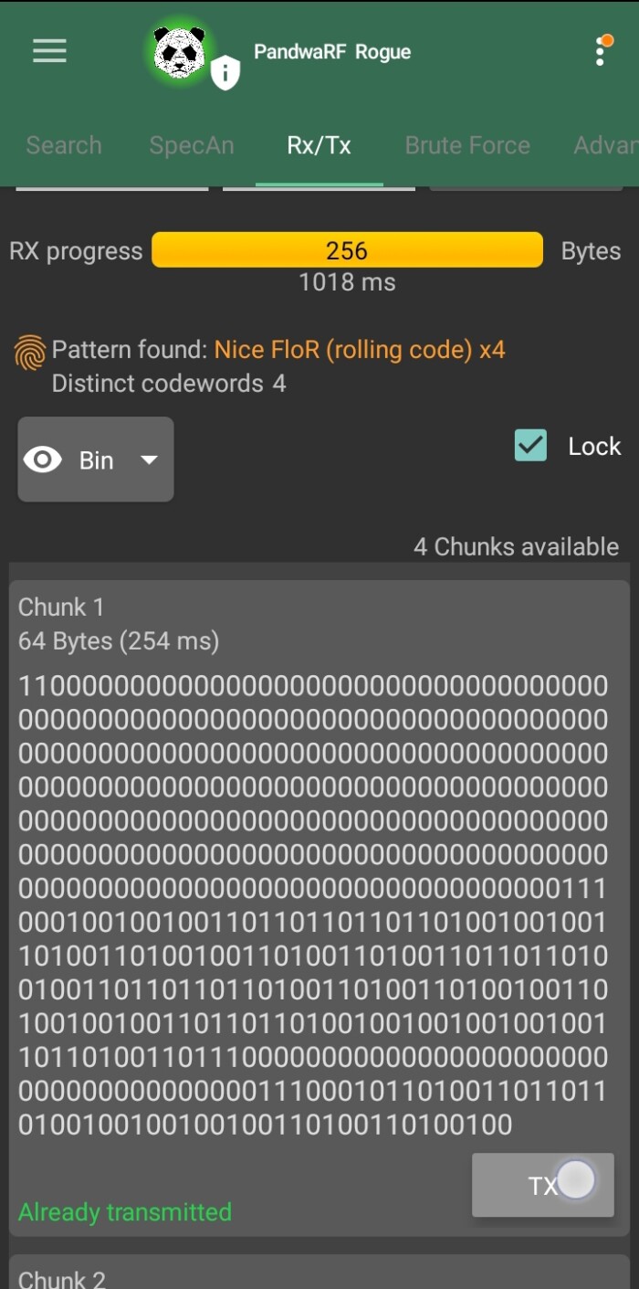Open the three-dot overflow menu

(601, 52)
